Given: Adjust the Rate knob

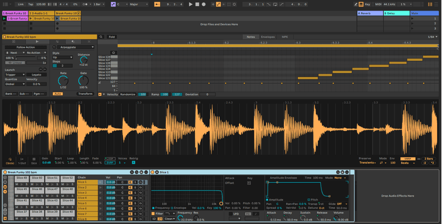Looking at the screenshot, I should tap(63, 81).
